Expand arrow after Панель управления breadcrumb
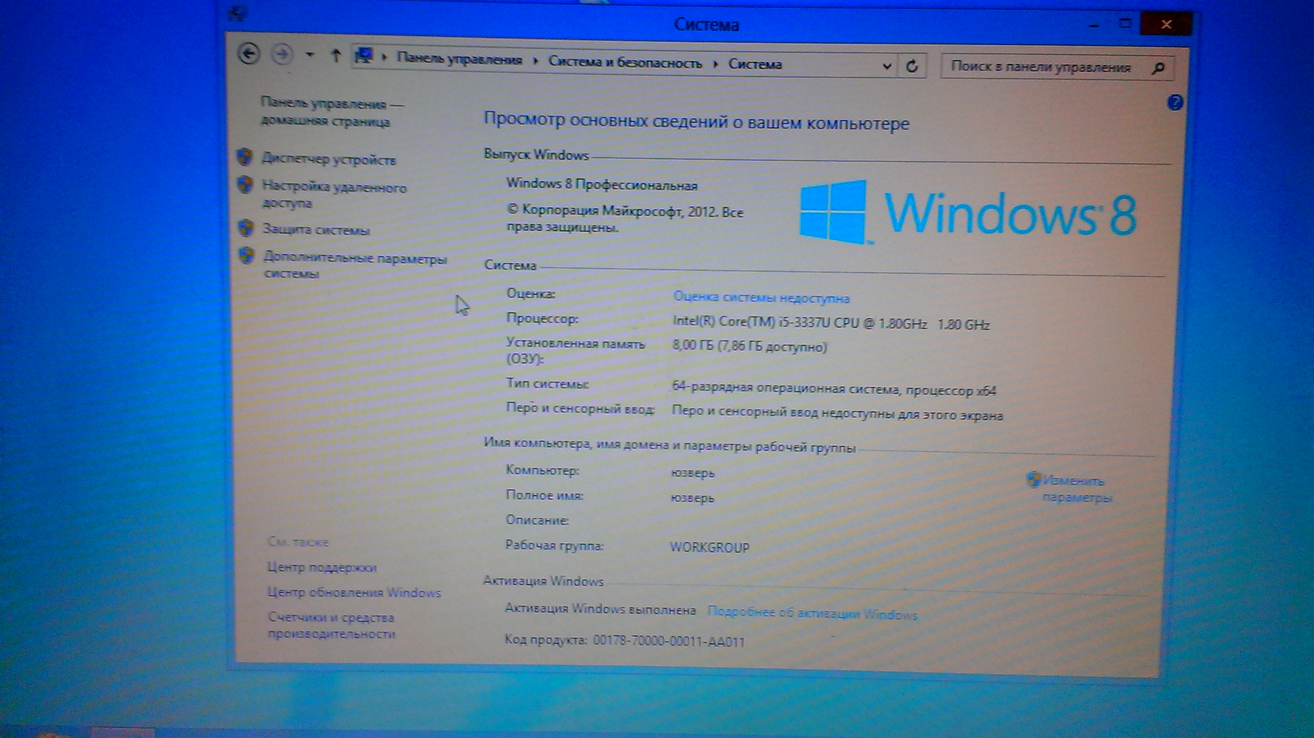This screenshot has width=1314, height=738. pyautogui.click(x=535, y=62)
